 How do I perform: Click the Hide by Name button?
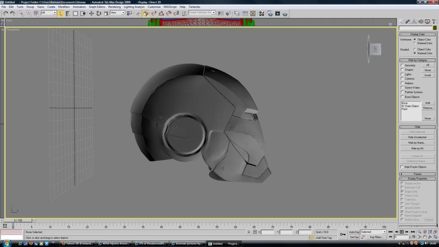click(418, 143)
